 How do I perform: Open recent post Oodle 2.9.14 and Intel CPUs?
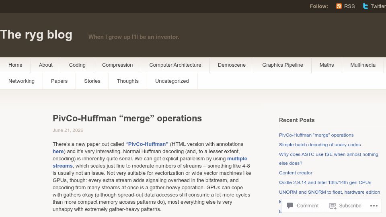point(325,182)
